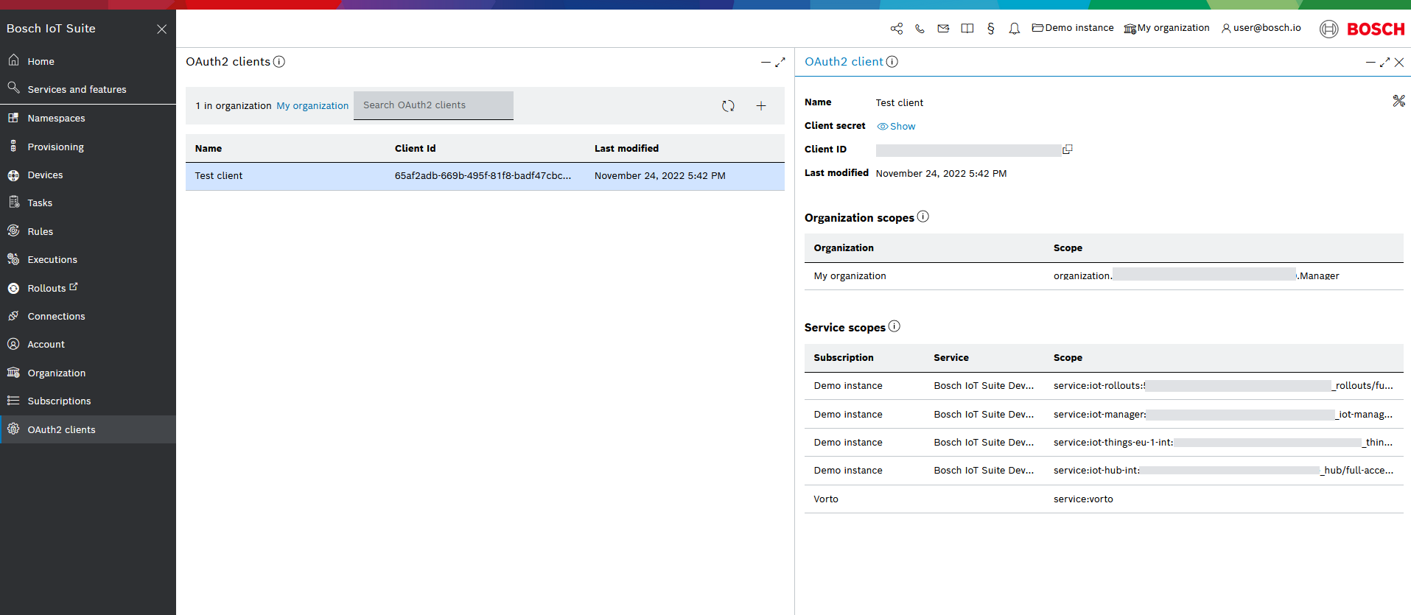Click the Bosch logo
The width and height of the screenshot is (1411, 615).
point(1362,29)
